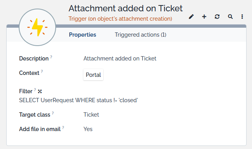Switch to the Properties tab
Viewport: 252px width, 149px height.
point(83,35)
